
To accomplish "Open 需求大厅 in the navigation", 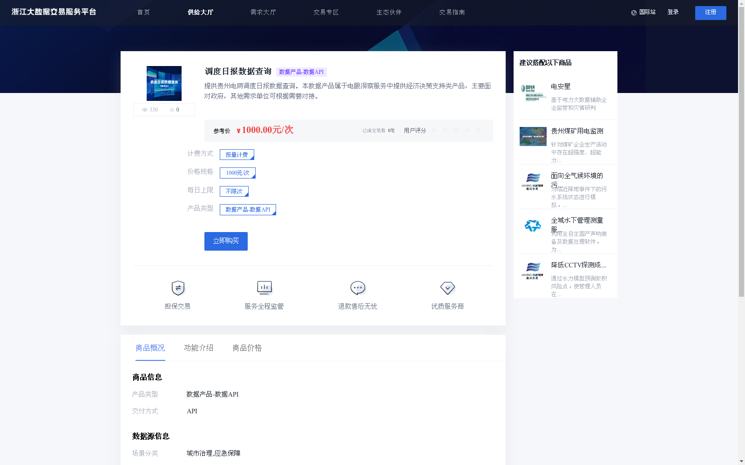I will point(263,13).
